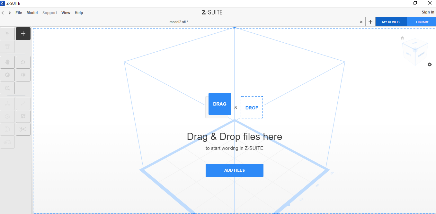Add a new project tab
The width and height of the screenshot is (436, 214).
point(370,22)
